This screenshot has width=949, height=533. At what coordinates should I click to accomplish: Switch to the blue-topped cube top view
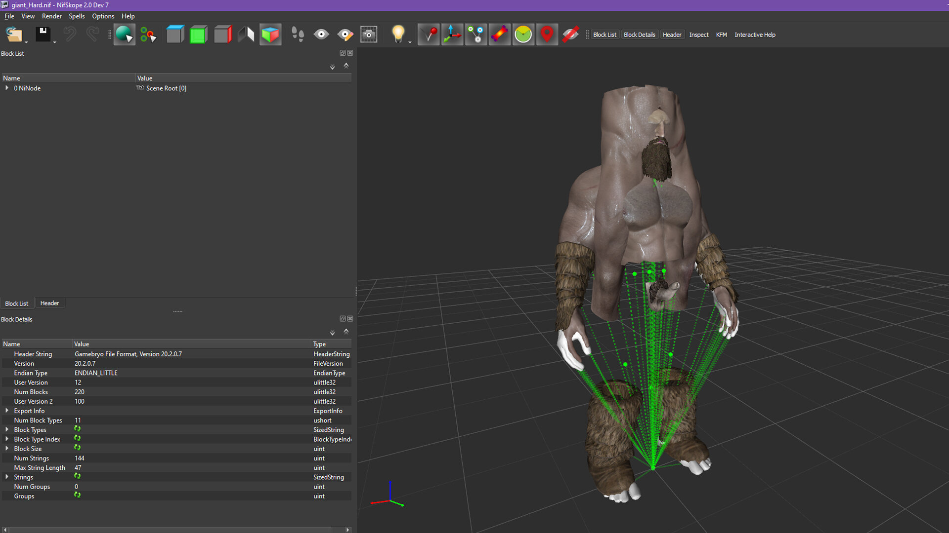(x=175, y=35)
